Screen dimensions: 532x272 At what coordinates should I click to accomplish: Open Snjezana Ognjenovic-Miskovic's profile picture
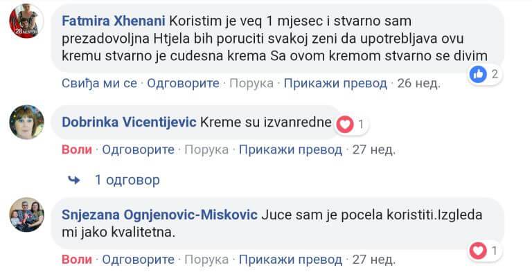pyautogui.click(x=26, y=215)
